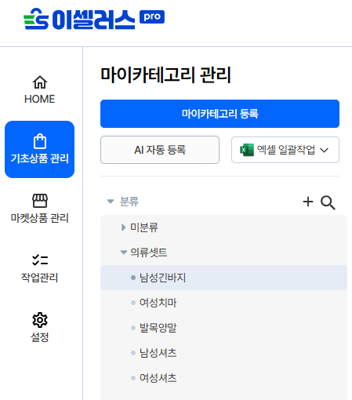Viewport: 352px width, 400px height.
Task: Click the 이셀러스 pro logo
Action: coord(94,19)
